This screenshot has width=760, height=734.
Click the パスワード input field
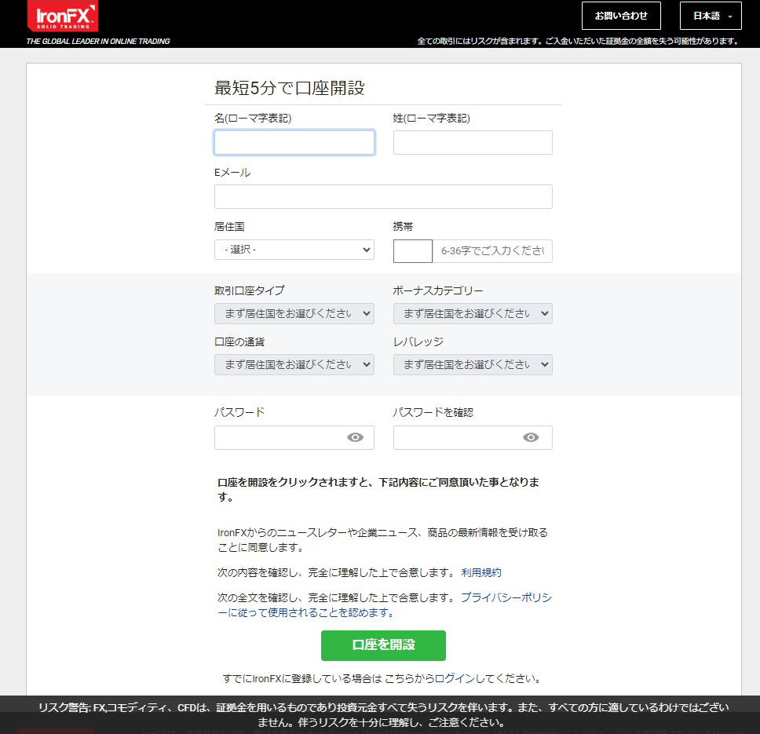point(294,437)
